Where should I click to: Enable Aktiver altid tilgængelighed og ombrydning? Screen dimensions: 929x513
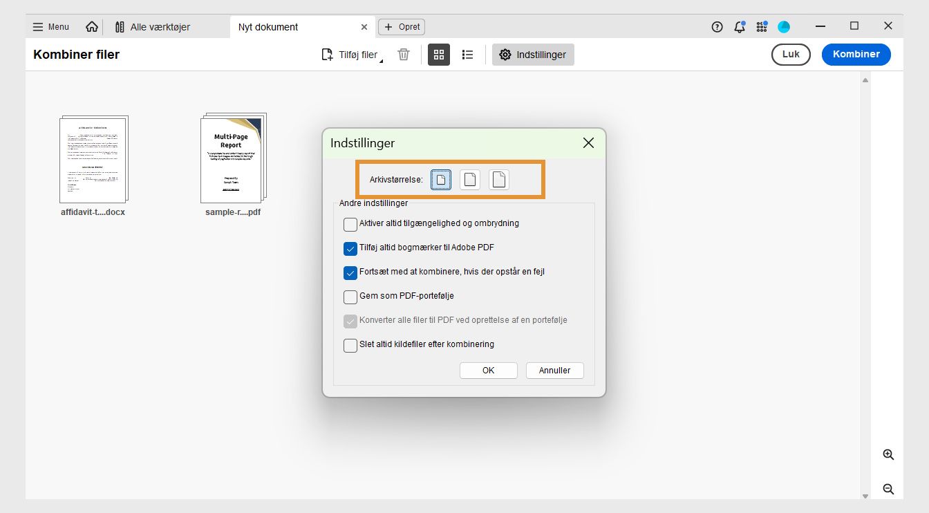(x=350, y=224)
